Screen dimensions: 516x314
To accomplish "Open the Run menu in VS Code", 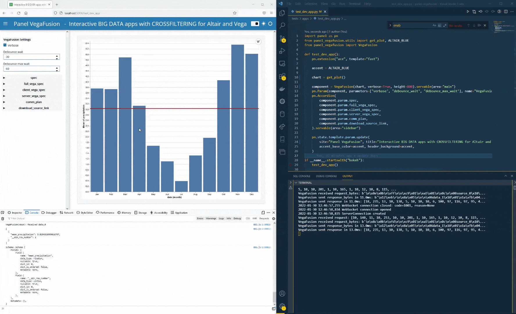I will point(342,4).
